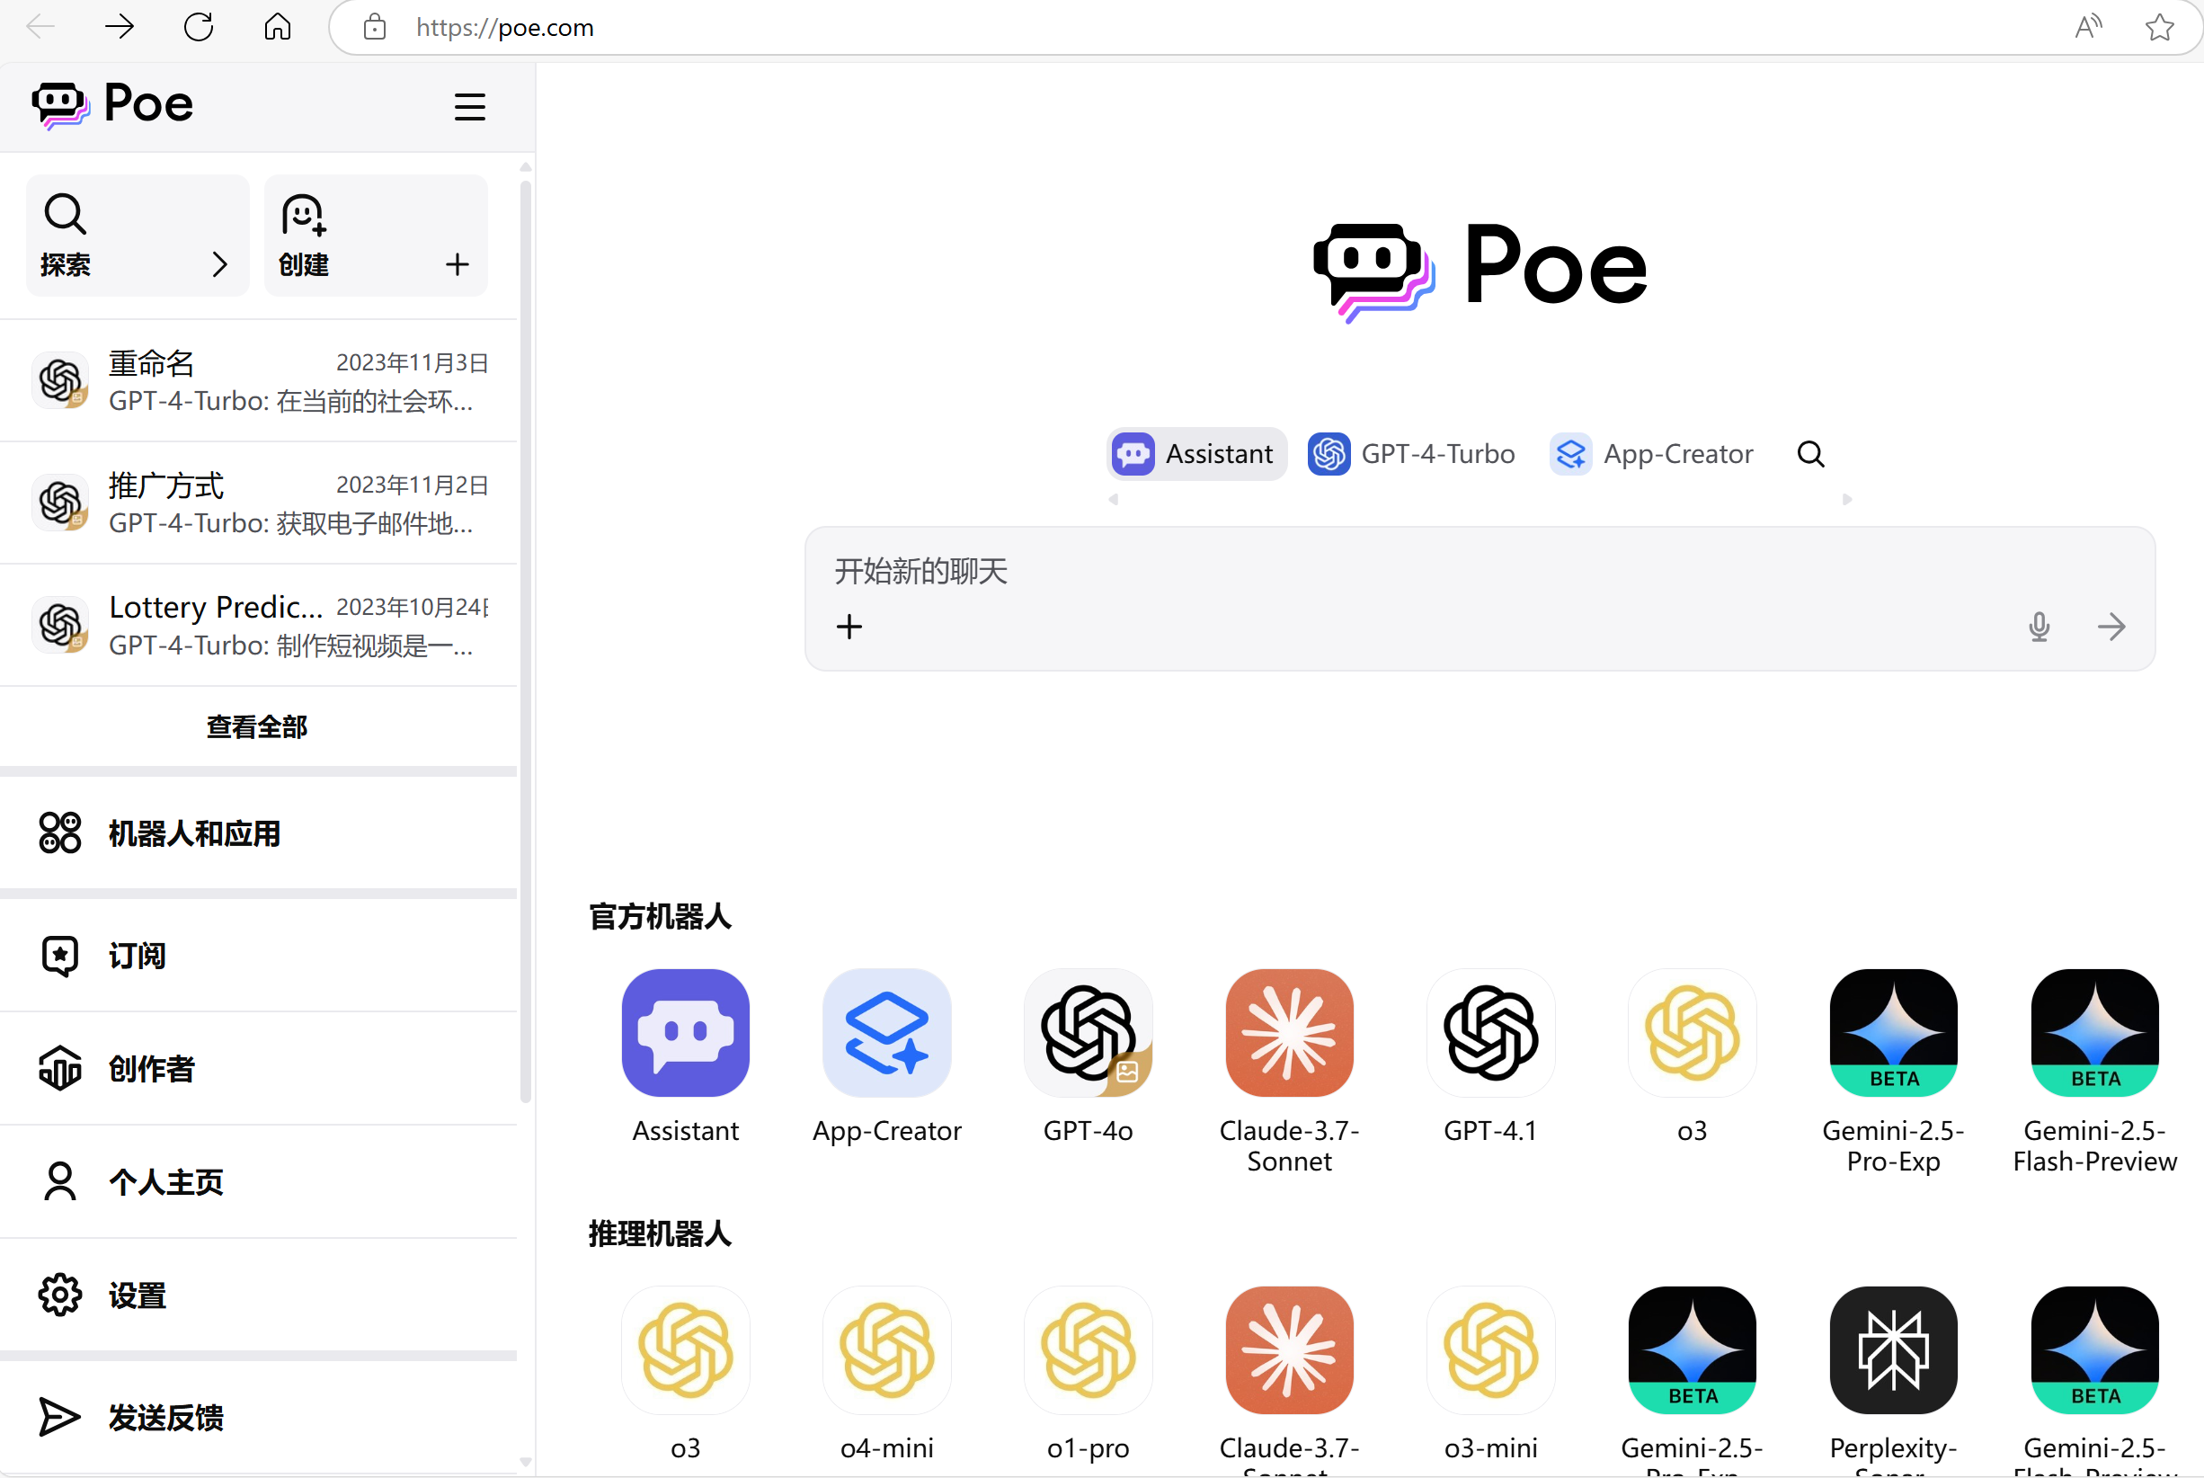Select the Assistant bot chip
The image size is (2204, 1478).
click(x=1195, y=454)
